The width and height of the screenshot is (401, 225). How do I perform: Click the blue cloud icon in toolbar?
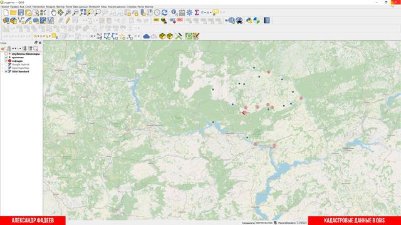pyautogui.click(x=146, y=36)
